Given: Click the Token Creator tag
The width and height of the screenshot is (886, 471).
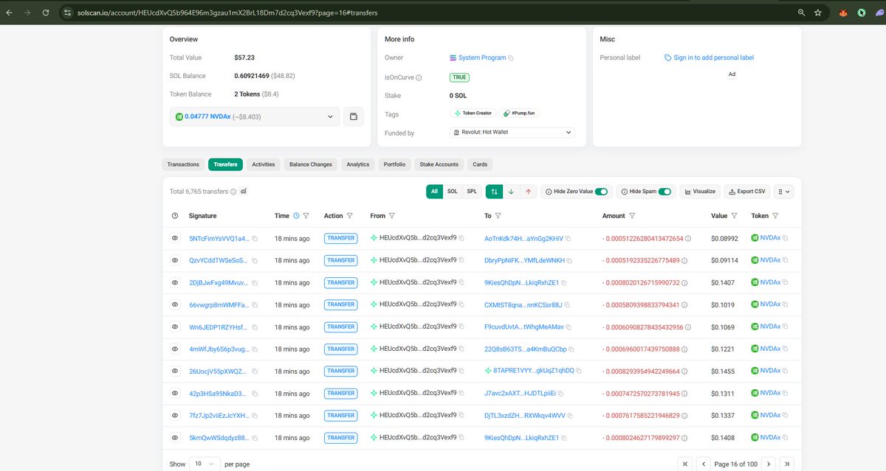Looking at the screenshot, I should pos(473,114).
